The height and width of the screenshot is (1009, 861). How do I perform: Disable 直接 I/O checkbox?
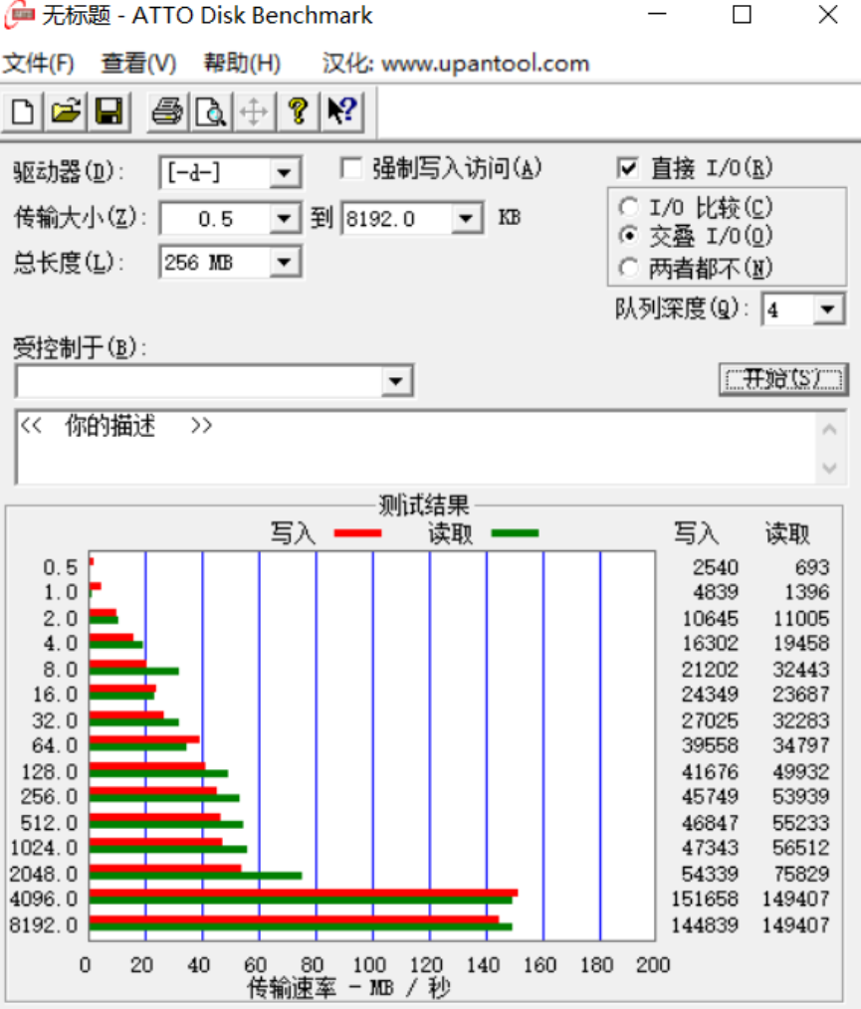[627, 166]
